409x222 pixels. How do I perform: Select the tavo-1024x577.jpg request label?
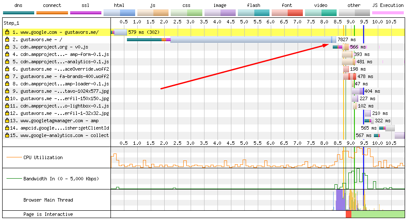[x=65, y=91]
